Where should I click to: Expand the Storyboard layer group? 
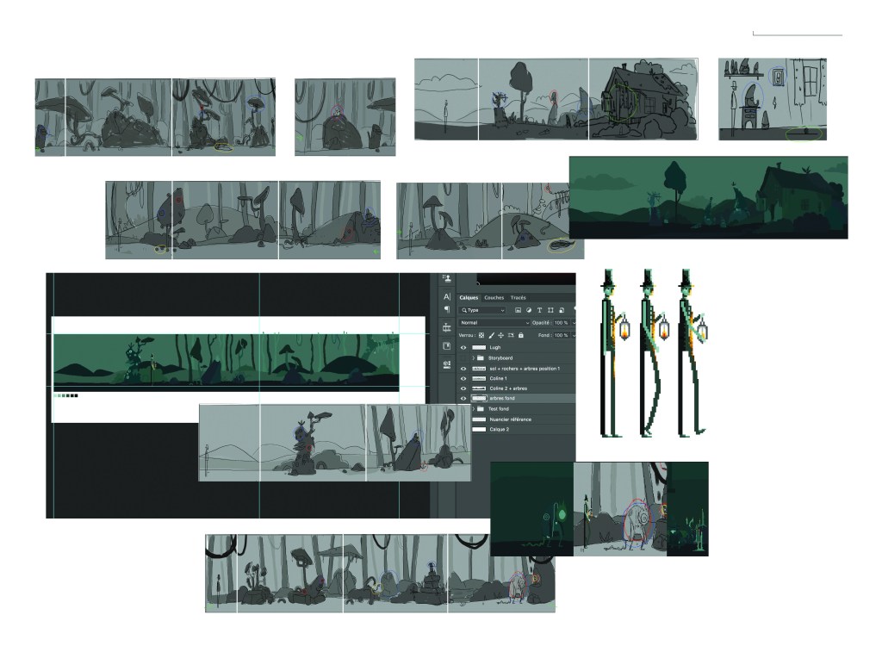coord(474,357)
